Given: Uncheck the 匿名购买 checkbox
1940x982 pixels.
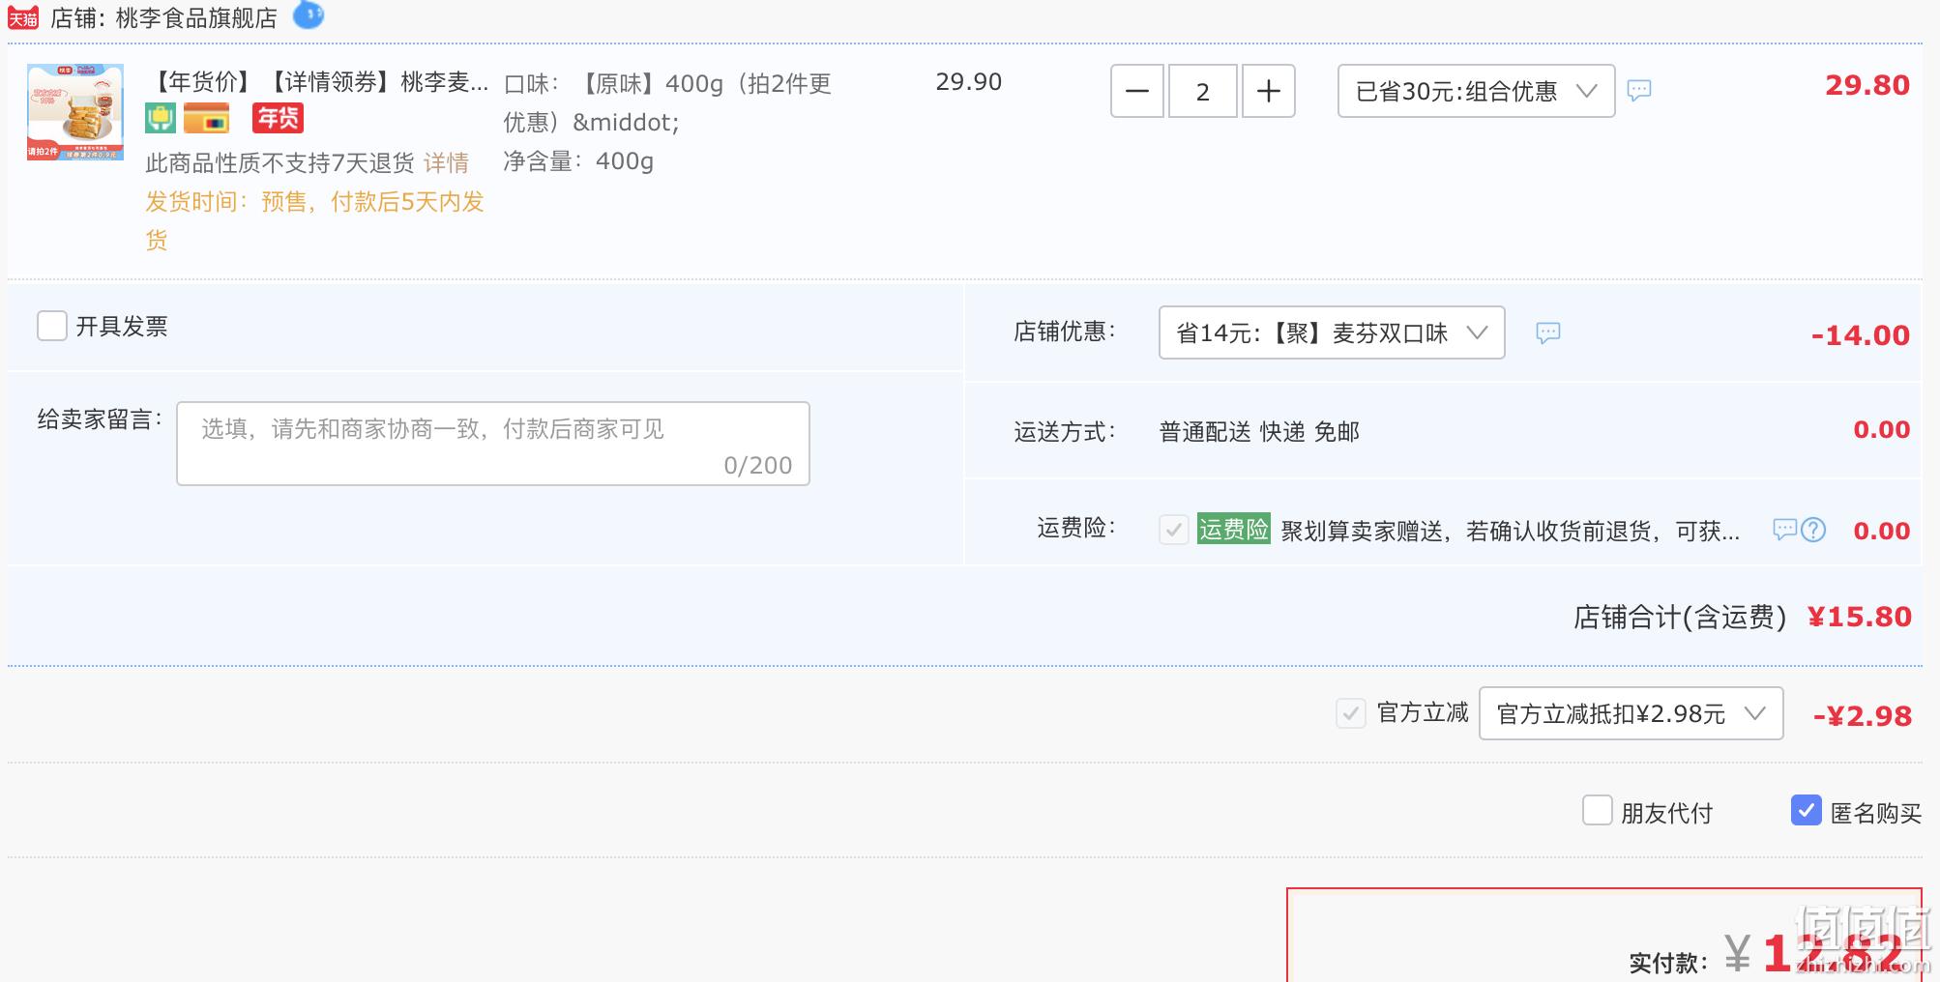Looking at the screenshot, I should pos(1806,810).
